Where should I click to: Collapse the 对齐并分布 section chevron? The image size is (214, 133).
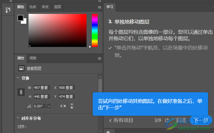coord(18,118)
